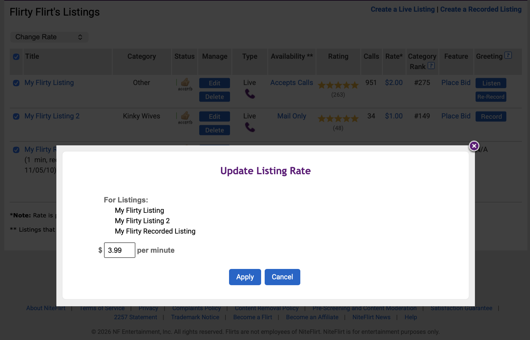Click the Update Listing Rate dialog heading
This screenshot has height=340, width=530.
266,171
